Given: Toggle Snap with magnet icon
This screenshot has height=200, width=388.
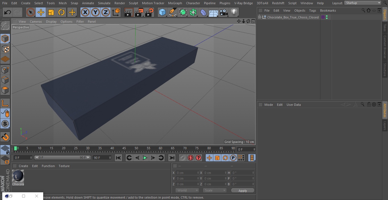Looking at the screenshot, I should pyautogui.click(x=5, y=137).
